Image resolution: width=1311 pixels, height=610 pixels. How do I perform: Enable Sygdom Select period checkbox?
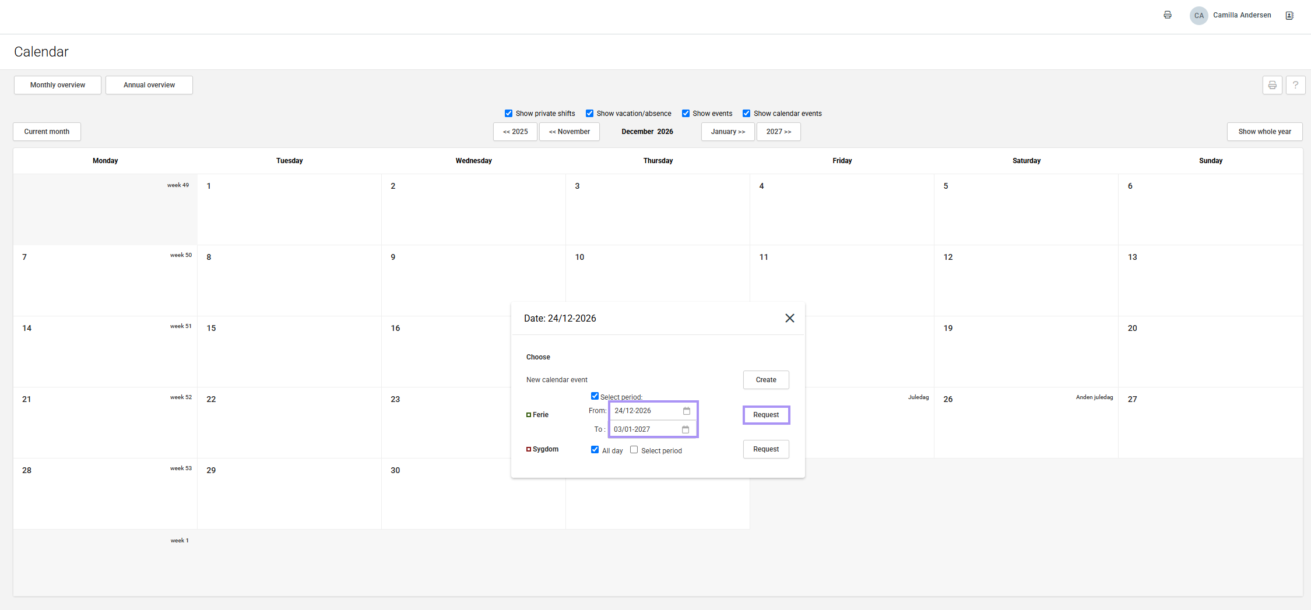(x=634, y=450)
